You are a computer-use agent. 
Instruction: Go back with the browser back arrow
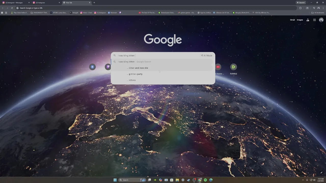pyautogui.click(x=3, y=8)
